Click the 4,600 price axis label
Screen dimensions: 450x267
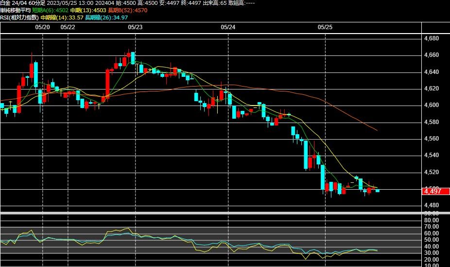432,105
